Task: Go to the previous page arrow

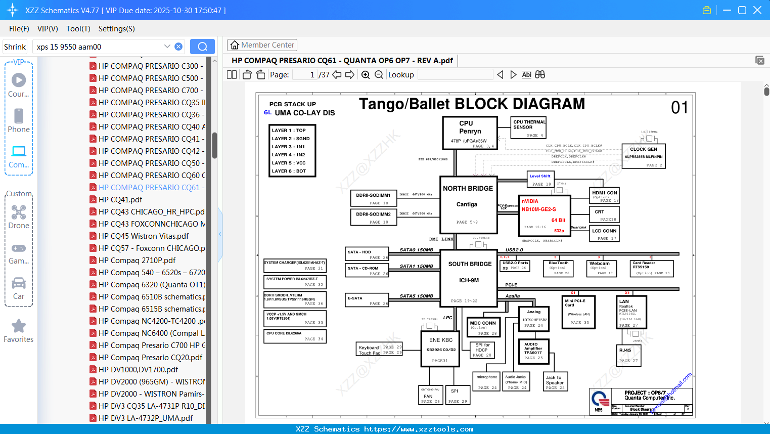Action: (337, 74)
